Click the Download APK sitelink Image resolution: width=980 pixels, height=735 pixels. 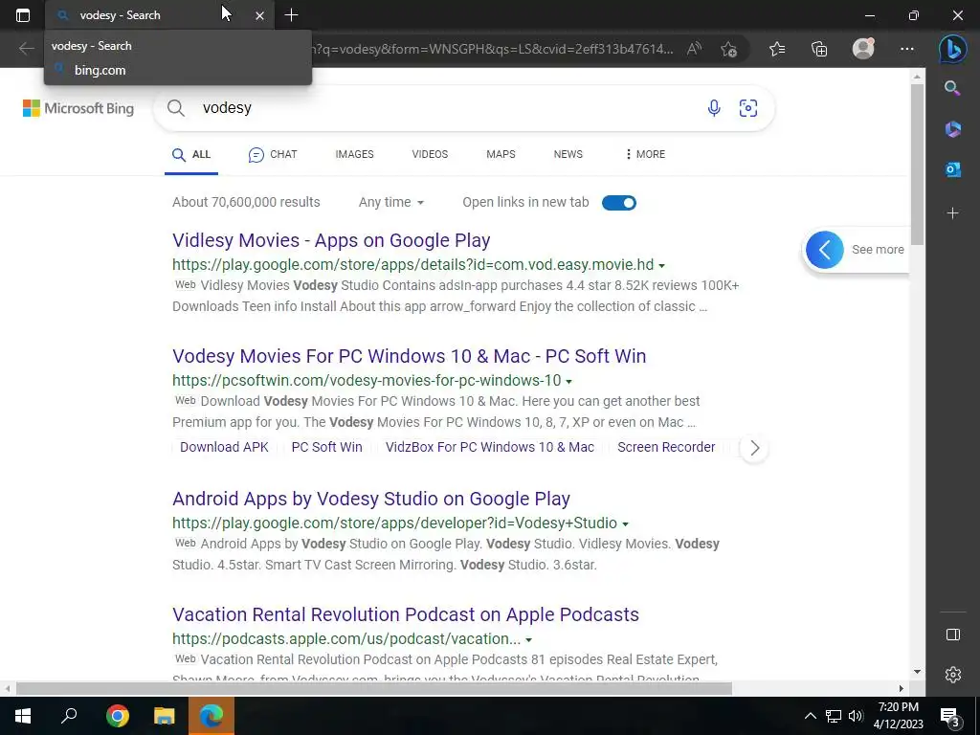224,447
